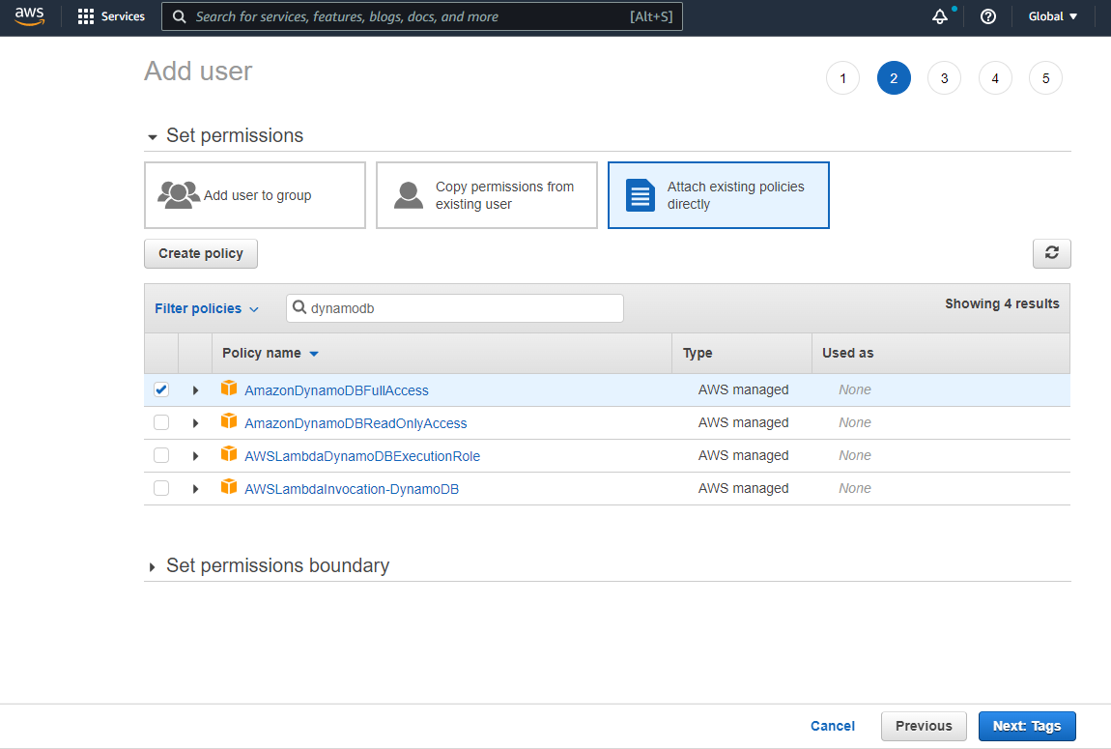Expand the AmazonDynamoDBFullAccess policy details
The height and width of the screenshot is (749, 1111).
click(195, 390)
